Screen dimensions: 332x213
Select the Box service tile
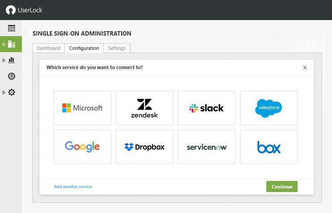point(269,147)
